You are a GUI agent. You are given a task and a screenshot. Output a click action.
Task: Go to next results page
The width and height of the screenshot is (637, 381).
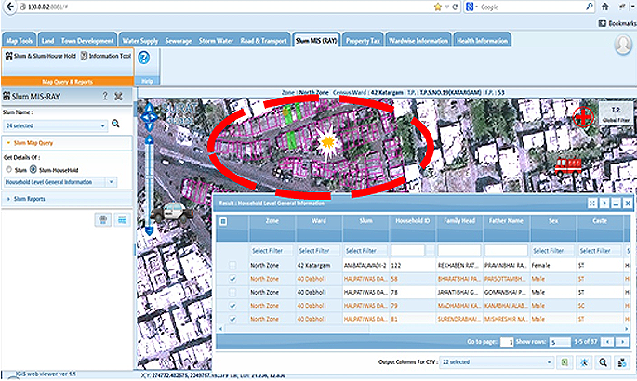[622, 342]
